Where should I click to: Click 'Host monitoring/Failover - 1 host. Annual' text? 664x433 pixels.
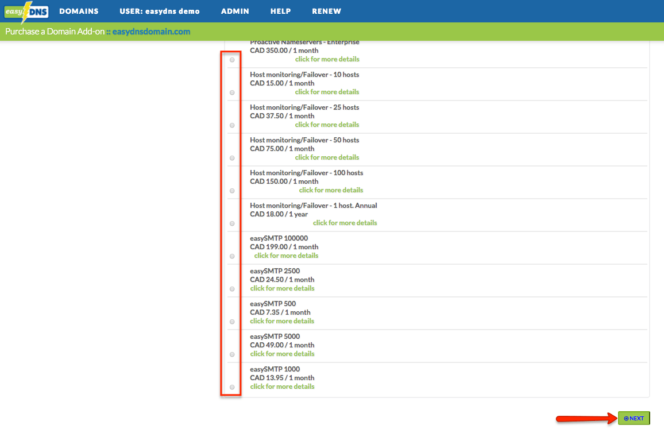(x=314, y=205)
